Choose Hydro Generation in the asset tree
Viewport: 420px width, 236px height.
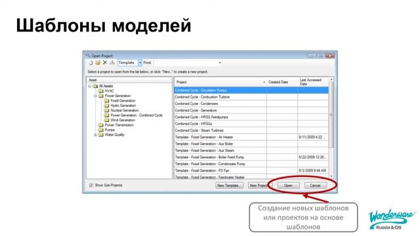pyautogui.click(x=123, y=106)
